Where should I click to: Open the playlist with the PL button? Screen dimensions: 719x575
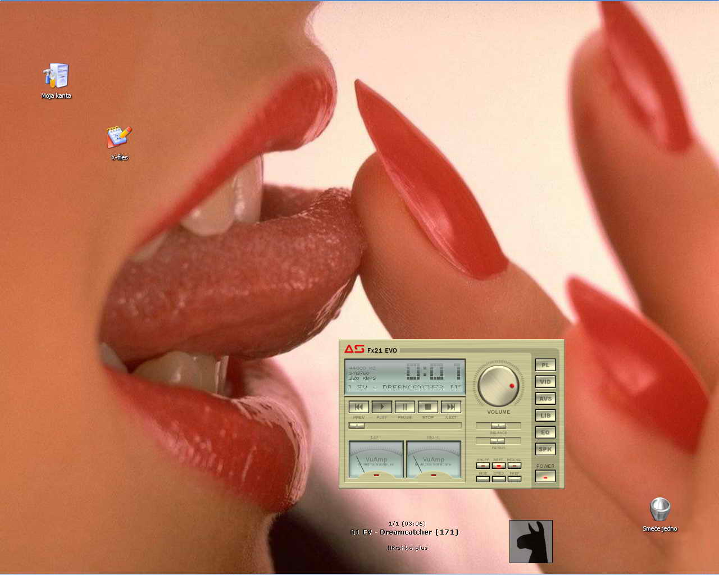tap(545, 365)
